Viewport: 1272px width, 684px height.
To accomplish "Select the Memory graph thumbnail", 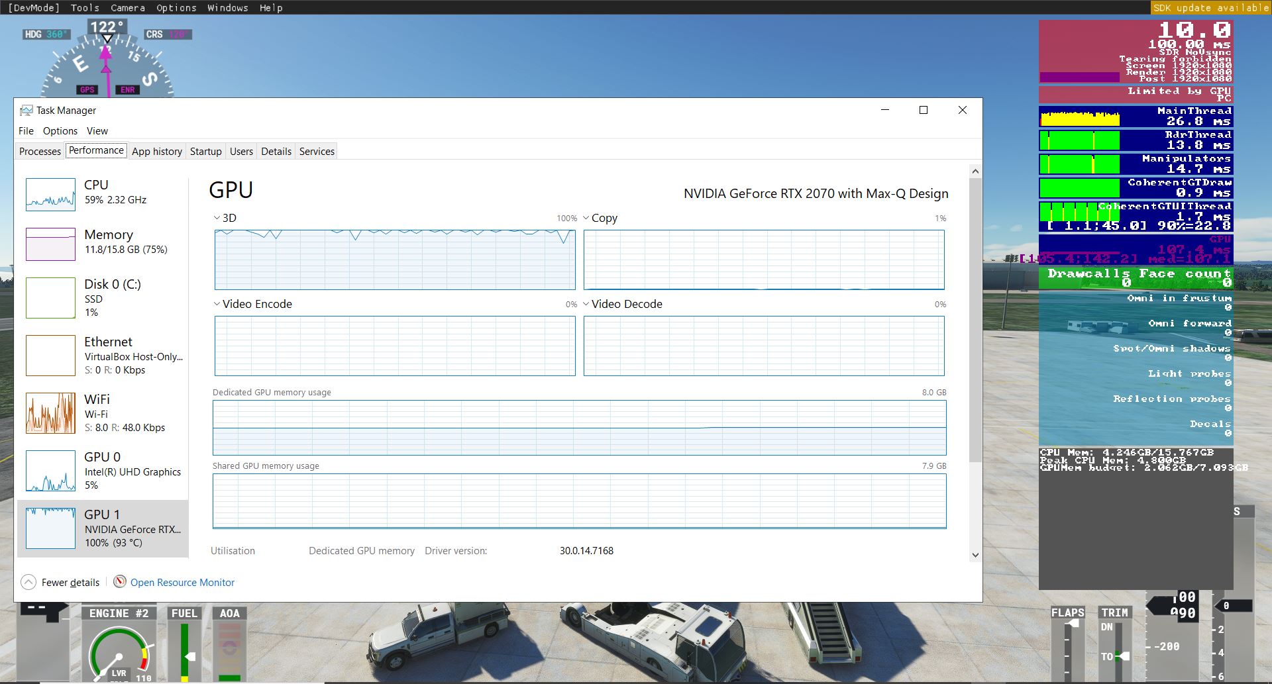I will click(50, 244).
